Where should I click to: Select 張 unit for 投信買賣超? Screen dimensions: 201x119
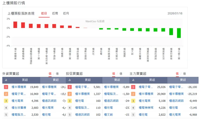(x=114, y=74)
